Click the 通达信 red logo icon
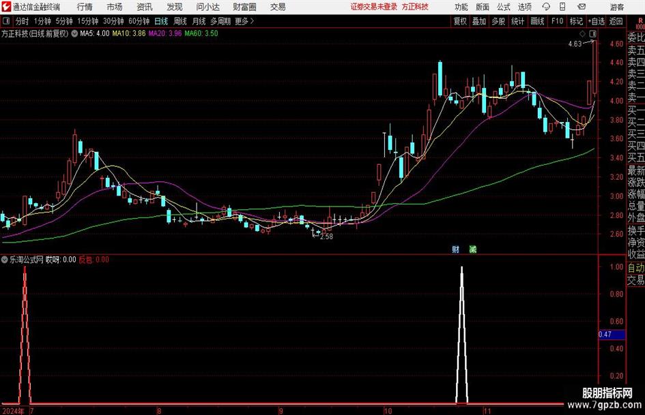The width and height of the screenshot is (645, 415). (6, 7)
